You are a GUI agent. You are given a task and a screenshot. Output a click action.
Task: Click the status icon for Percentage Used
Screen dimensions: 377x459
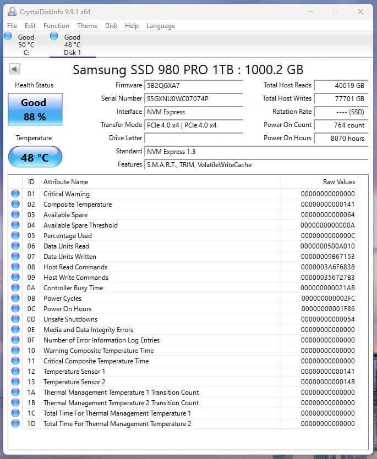[x=15, y=235]
